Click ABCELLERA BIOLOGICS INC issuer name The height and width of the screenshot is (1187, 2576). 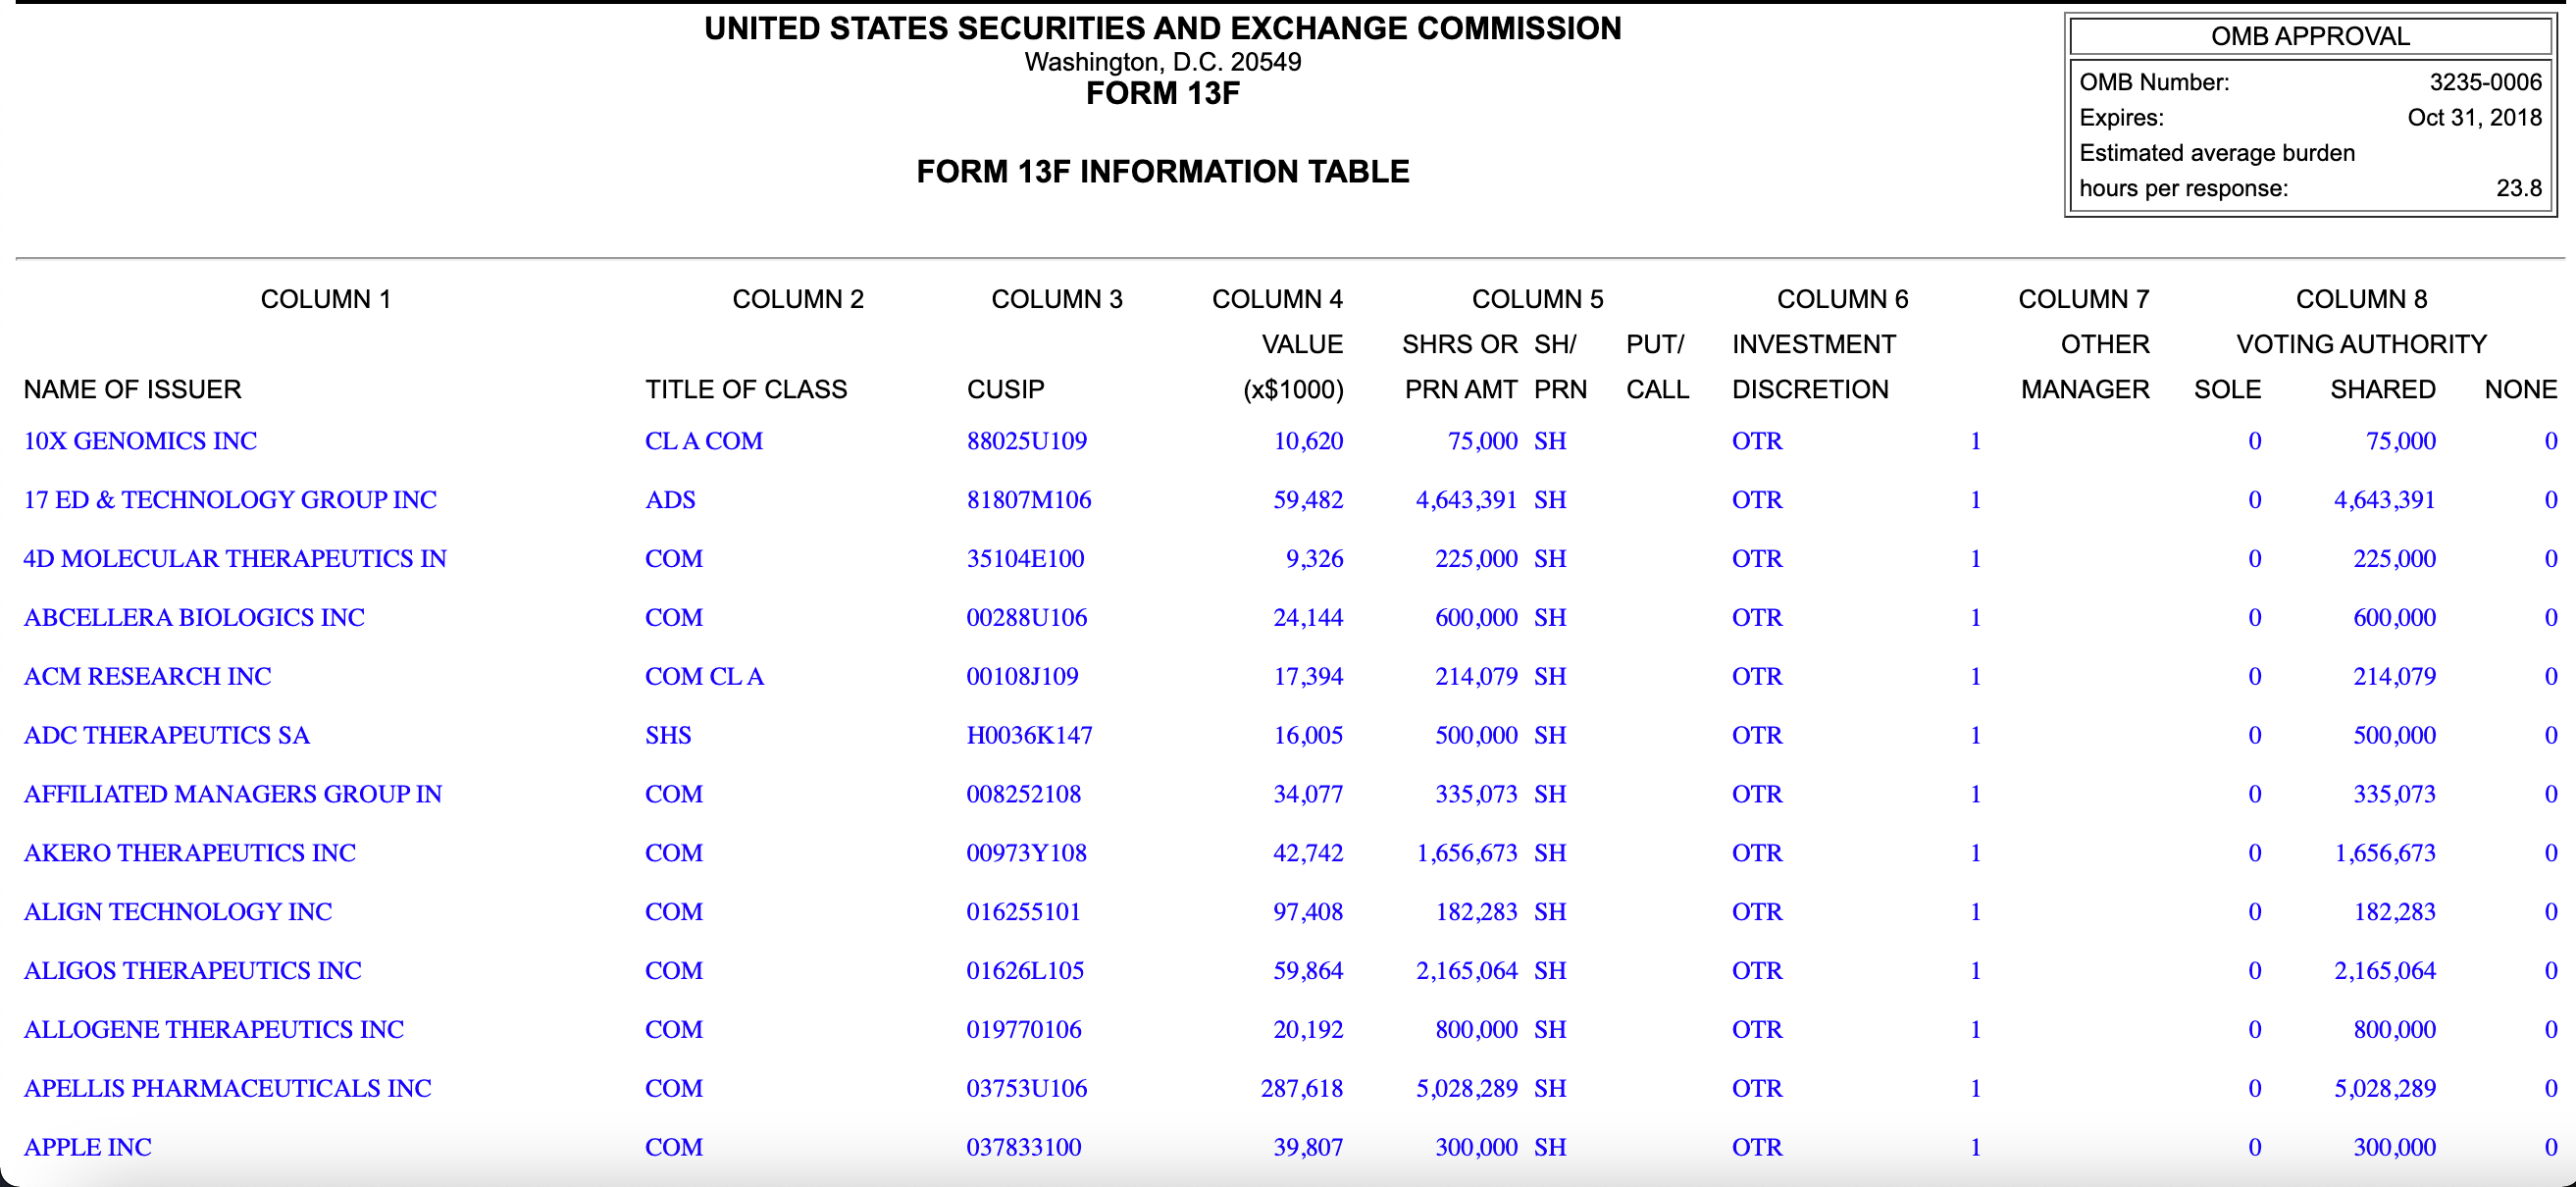tap(194, 618)
